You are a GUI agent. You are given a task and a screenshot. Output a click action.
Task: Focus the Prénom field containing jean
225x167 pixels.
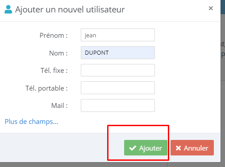click(118, 35)
